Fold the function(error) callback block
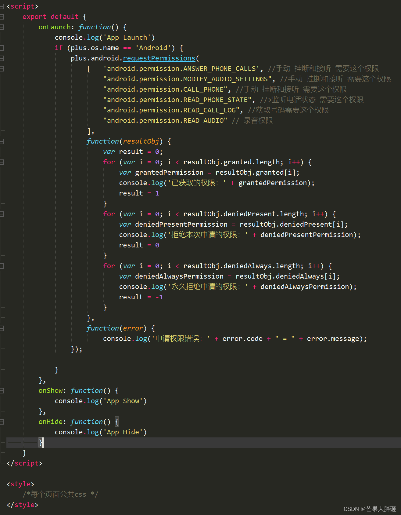401x515 pixels. (2, 328)
